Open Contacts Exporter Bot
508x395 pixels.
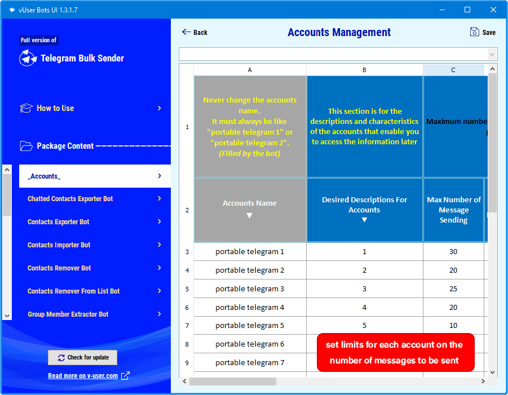(95, 222)
